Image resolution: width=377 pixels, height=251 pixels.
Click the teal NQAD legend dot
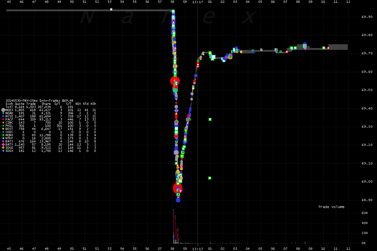pos(3,113)
